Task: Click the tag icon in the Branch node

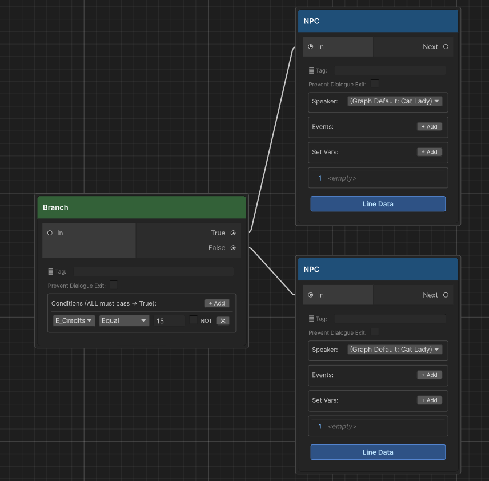Action: [50, 272]
